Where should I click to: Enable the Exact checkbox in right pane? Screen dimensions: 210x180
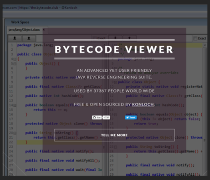[195, 38]
